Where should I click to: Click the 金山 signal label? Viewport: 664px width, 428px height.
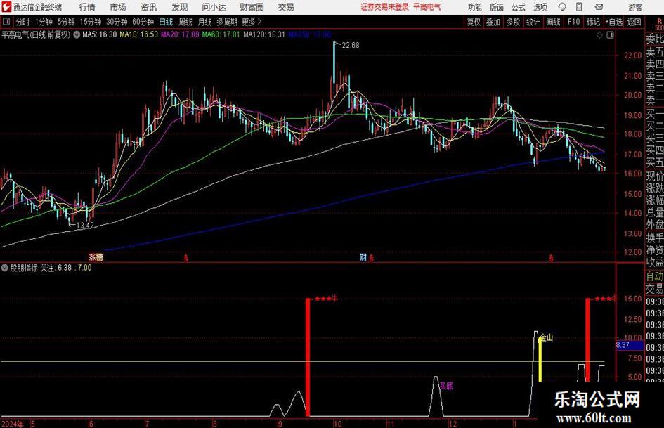547,338
